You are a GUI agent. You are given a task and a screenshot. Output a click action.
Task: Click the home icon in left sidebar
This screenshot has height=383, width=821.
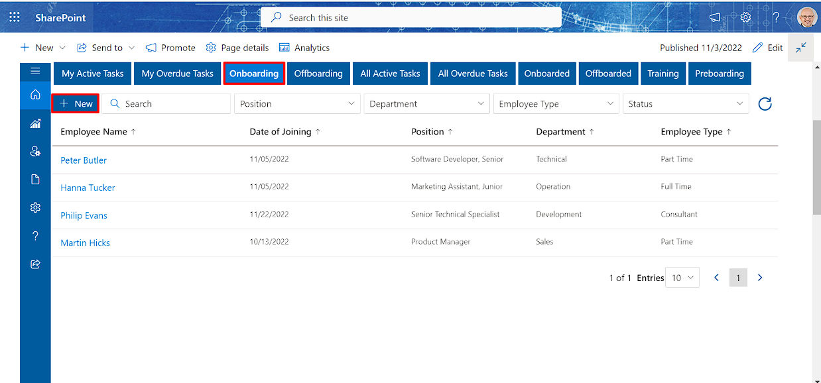point(35,95)
